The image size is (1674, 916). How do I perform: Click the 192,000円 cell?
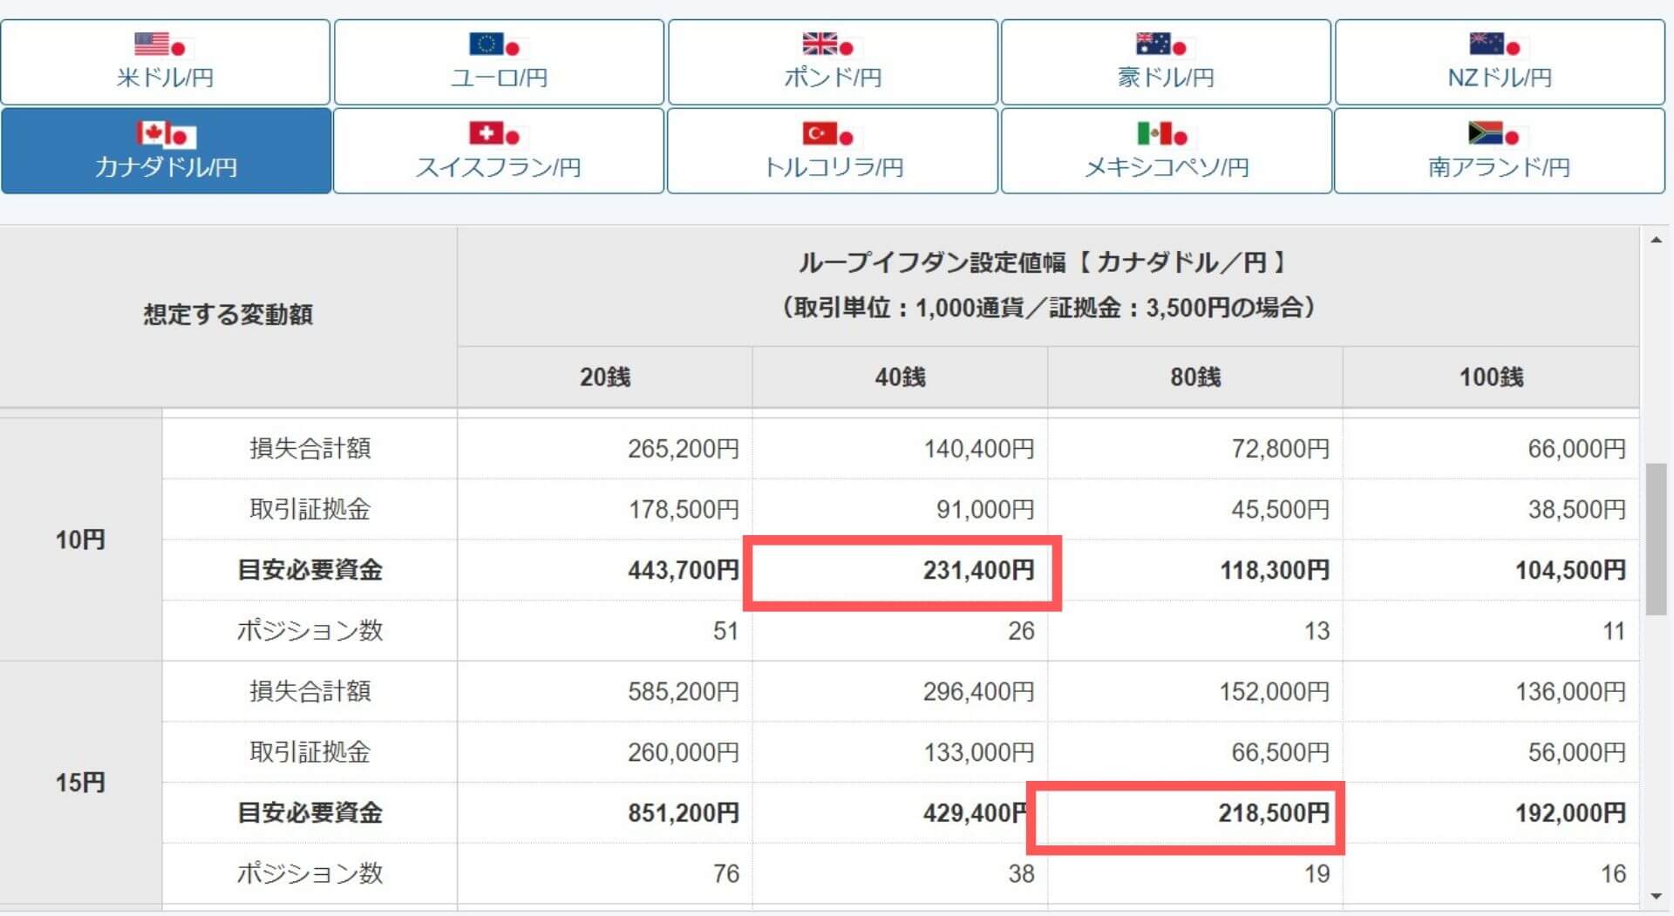(x=1491, y=812)
